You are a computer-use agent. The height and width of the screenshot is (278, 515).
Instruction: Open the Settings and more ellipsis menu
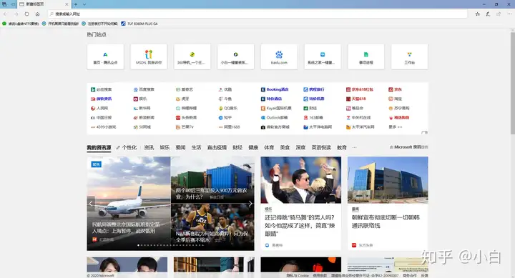pos(509,14)
